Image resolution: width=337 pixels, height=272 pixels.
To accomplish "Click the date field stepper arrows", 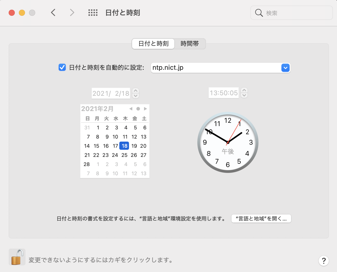I will coord(136,93).
